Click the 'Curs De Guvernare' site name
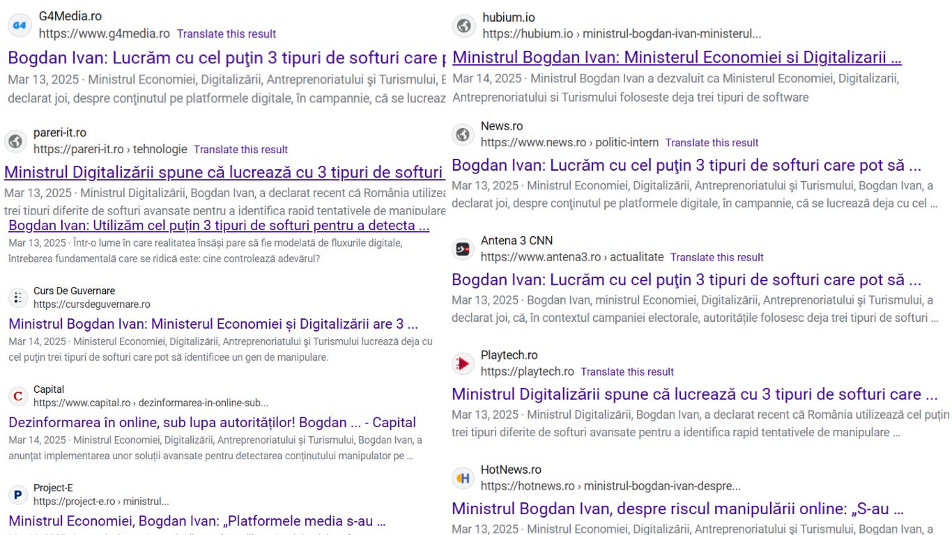952x535 pixels. tap(75, 290)
